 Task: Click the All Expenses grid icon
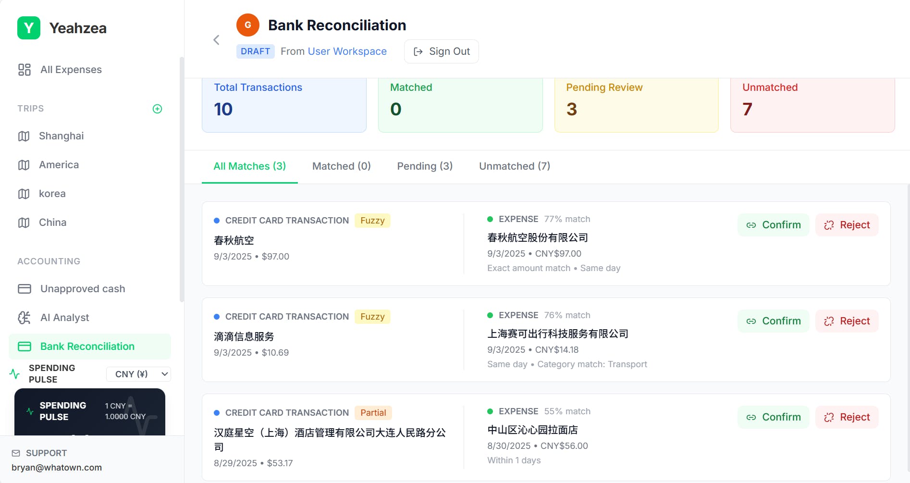tap(25, 70)
